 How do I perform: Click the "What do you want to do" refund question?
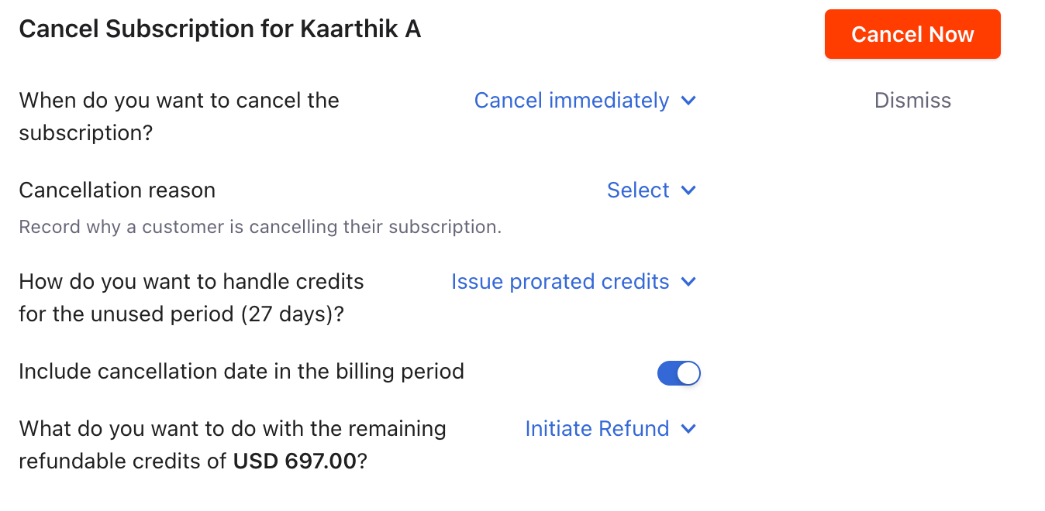(232, 429)
